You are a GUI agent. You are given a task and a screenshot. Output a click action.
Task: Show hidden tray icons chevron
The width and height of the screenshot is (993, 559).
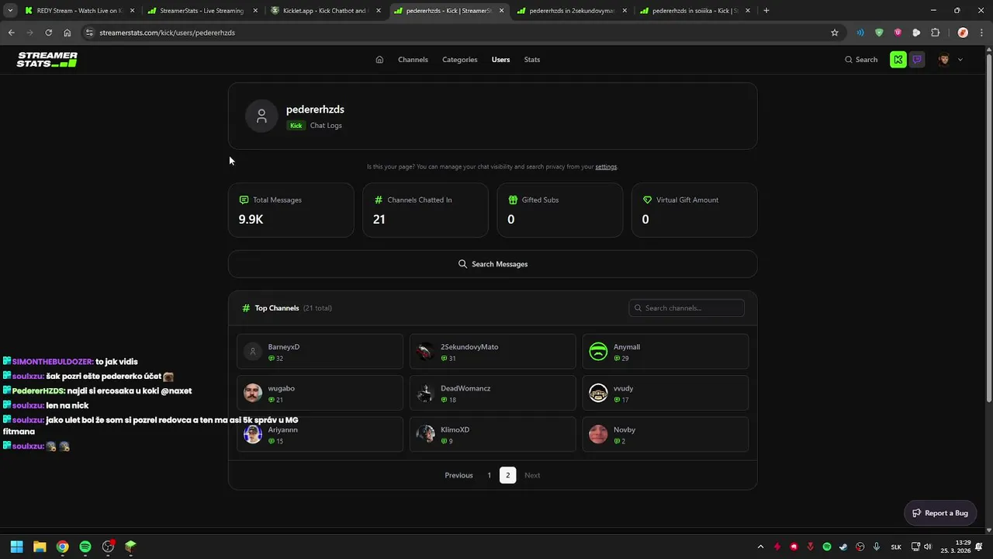coord(760,547)
